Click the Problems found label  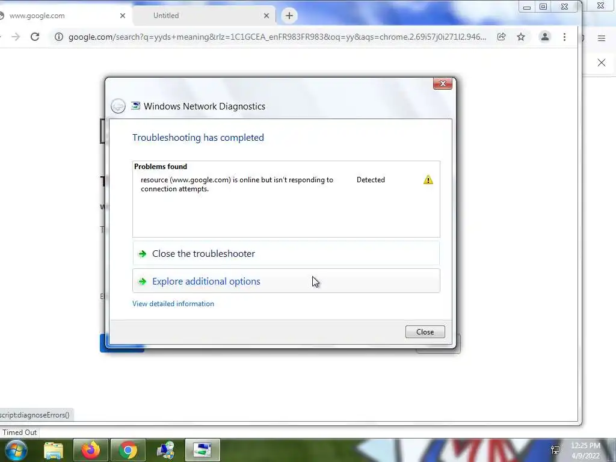point(161,167)
